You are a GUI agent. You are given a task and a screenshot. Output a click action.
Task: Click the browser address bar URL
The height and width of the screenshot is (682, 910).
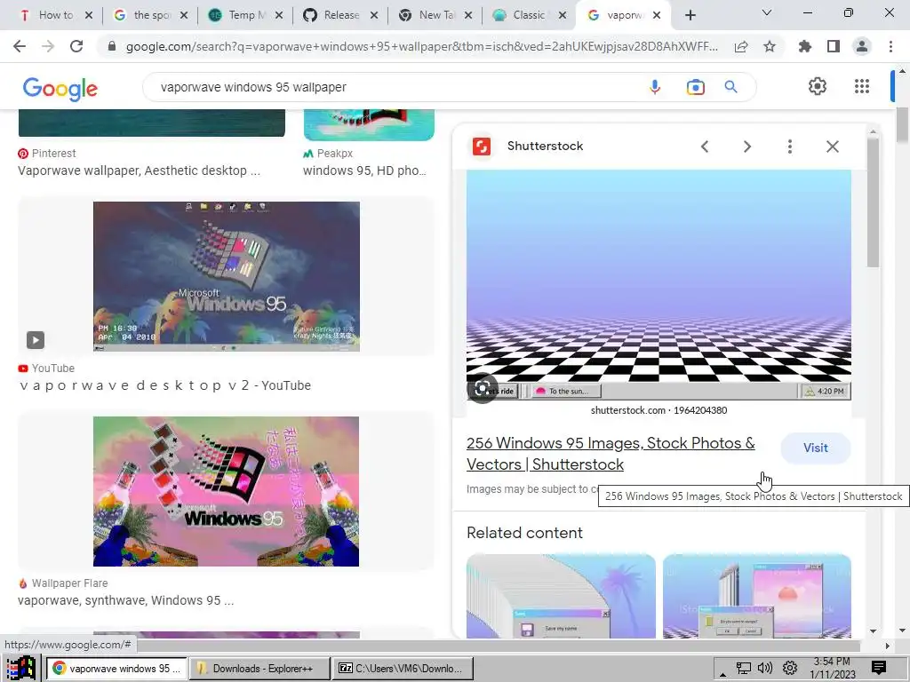(x=422, y=46)
